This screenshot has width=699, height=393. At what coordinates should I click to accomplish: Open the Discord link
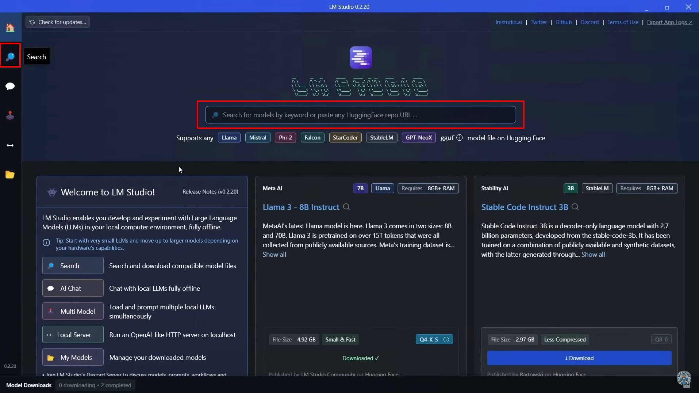coord(589,22)
